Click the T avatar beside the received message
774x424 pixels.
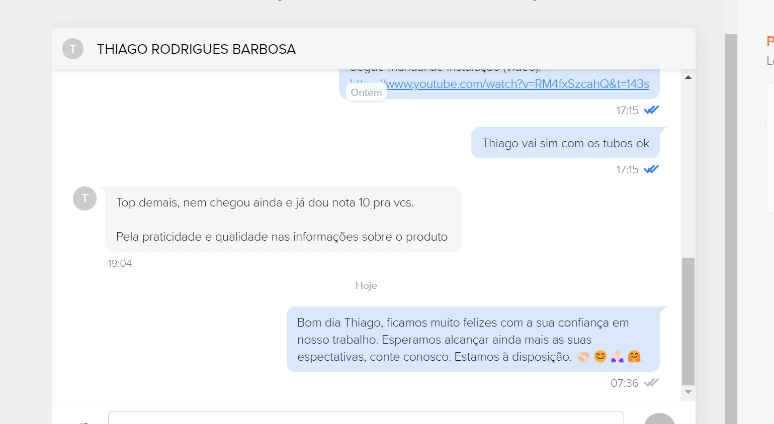(84, 198)
